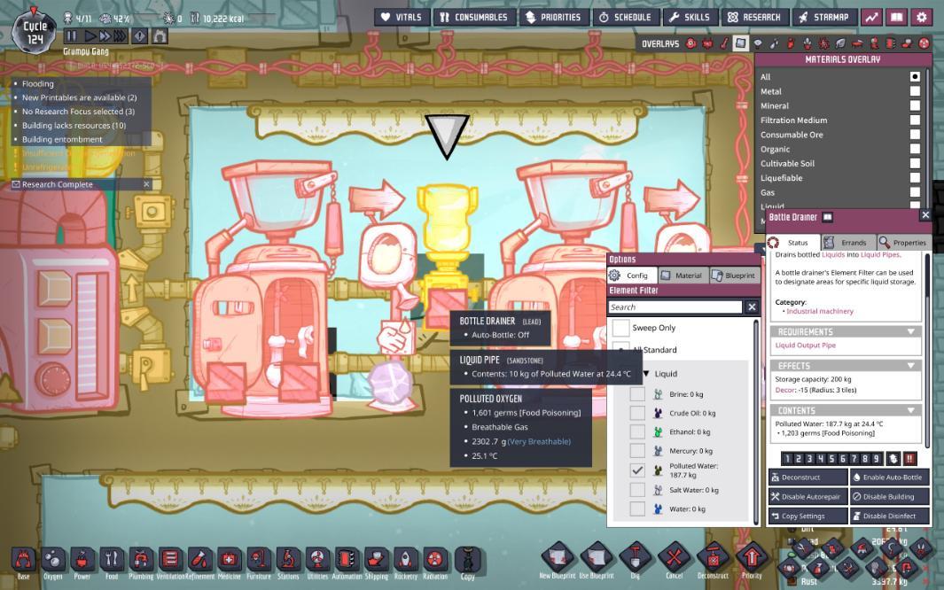
Task: Open the Research menu
Action: 753,18
